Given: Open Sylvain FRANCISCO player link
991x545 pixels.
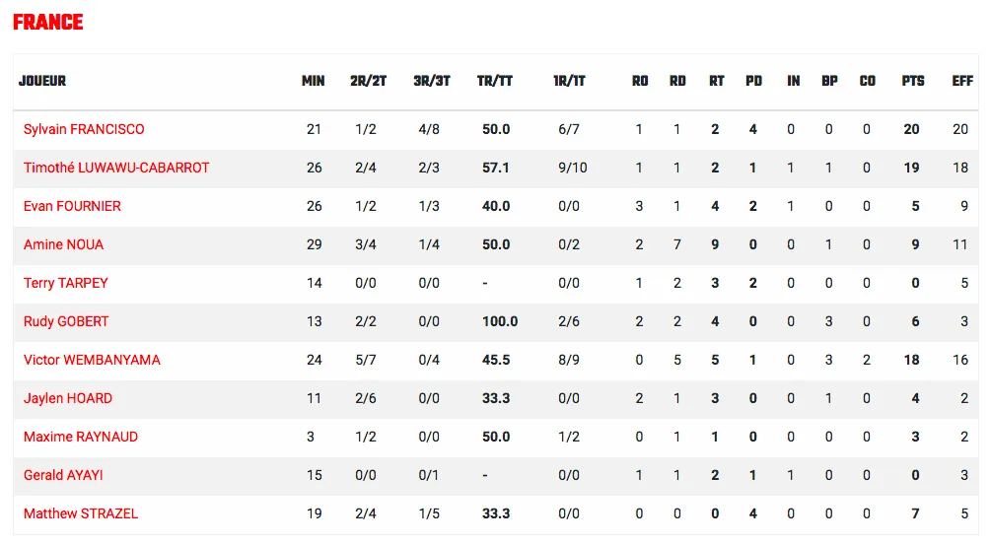Looking at the screenshot, I should [84, 129].
